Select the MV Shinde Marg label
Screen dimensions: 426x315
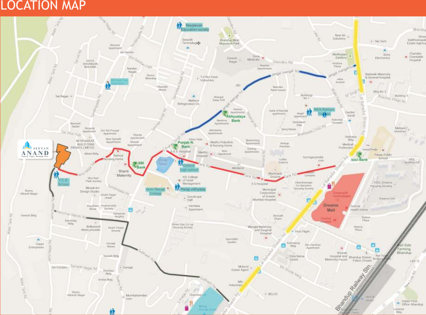(x=290, y=271)
